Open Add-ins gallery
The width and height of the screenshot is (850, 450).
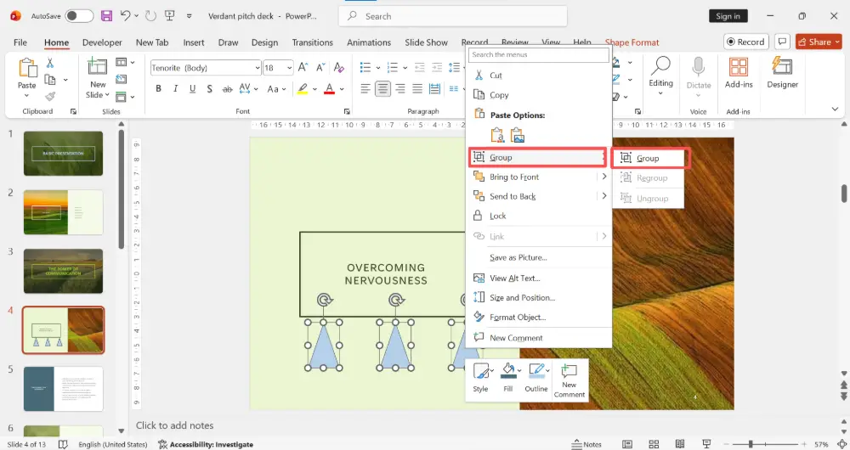click(x=739, y=72)
